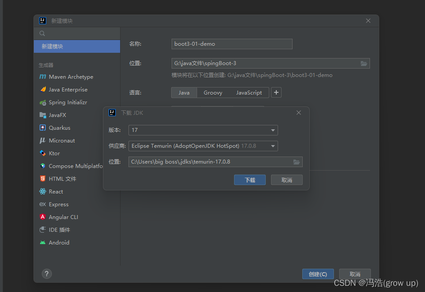Viewport: 425px width, 292px height.
Task: Click 取消 in the New Module dialog
Action: (355, 274)
